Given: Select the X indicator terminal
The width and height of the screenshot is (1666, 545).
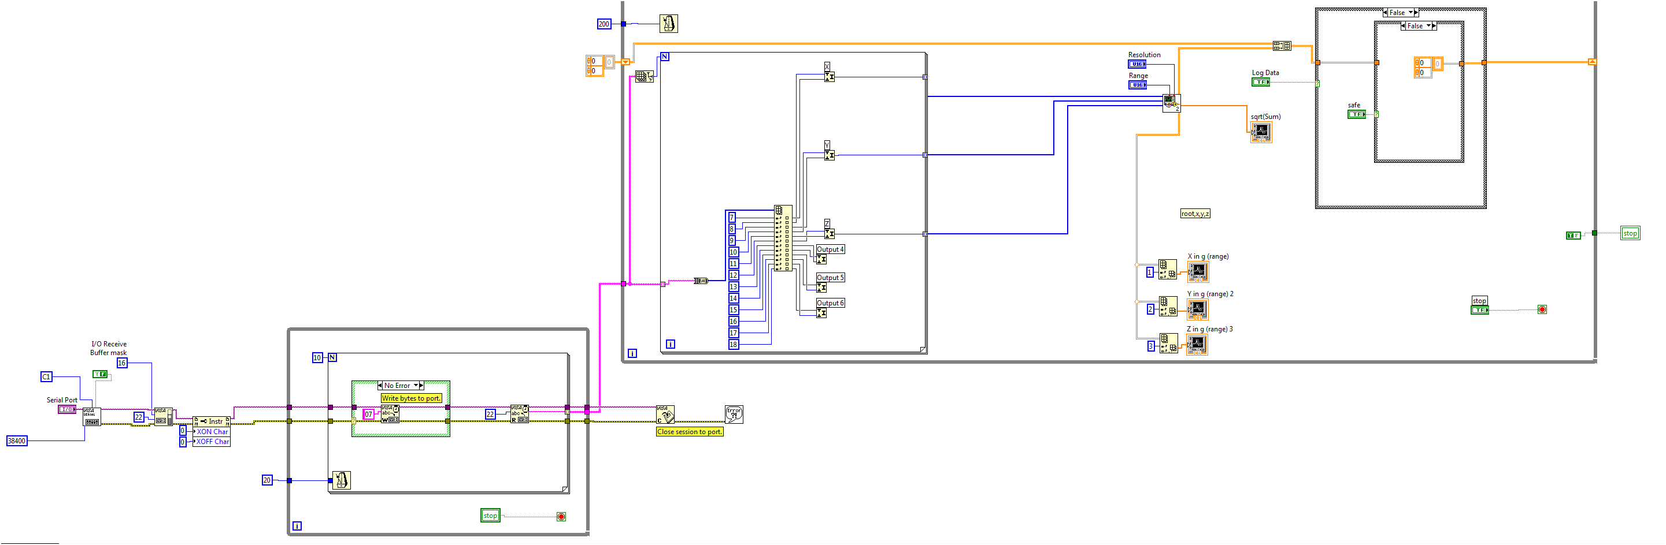Looking at the screenshot, I should click(x=829, y=77).
